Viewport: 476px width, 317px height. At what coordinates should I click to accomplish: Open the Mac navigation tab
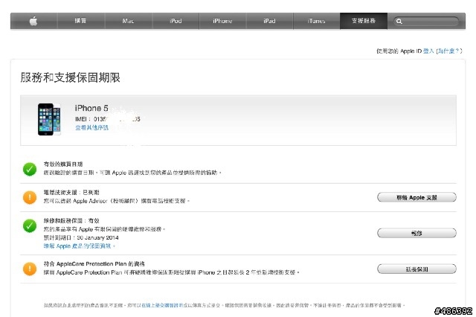128,21
